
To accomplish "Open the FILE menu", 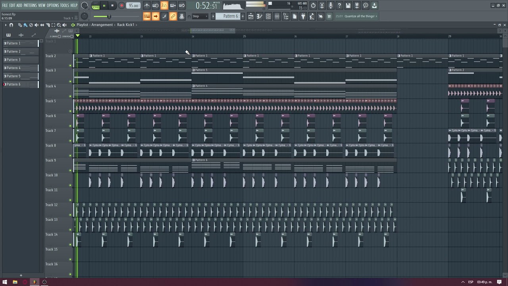I will (5, 6).
